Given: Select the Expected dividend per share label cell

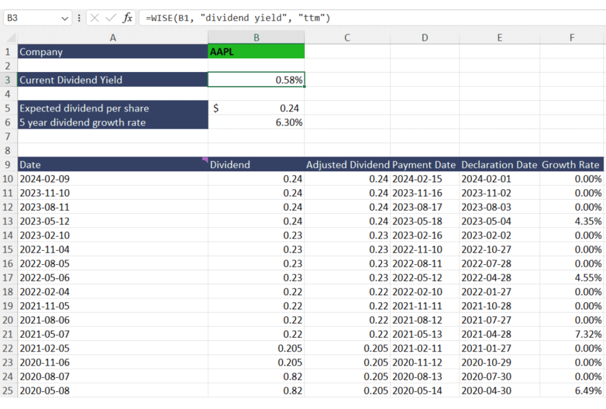Looking at the screenshot, I should point(112,108).
